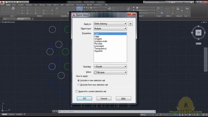Viewport: 208px width, 117px height.
Task: Click the Open folder quick access icon
Action: (x=9, y=2)
